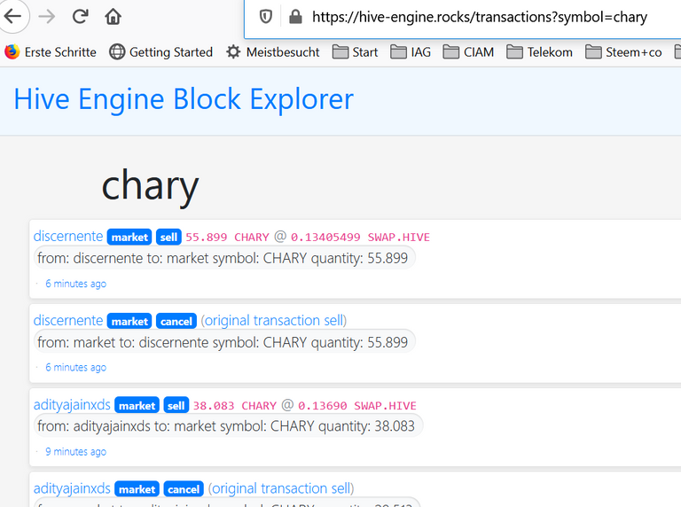Click details 'from: adityajainxds to: market' text
Image resolution: width=681 pixels, height=507 pixels.
(x=226, y=426)
